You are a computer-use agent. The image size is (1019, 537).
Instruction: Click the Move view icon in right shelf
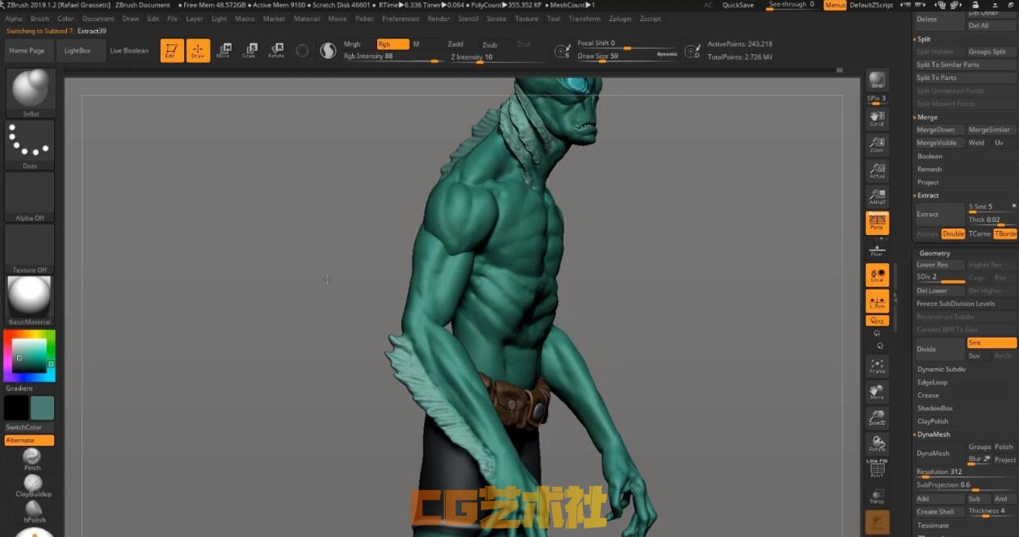pos(877,392)
